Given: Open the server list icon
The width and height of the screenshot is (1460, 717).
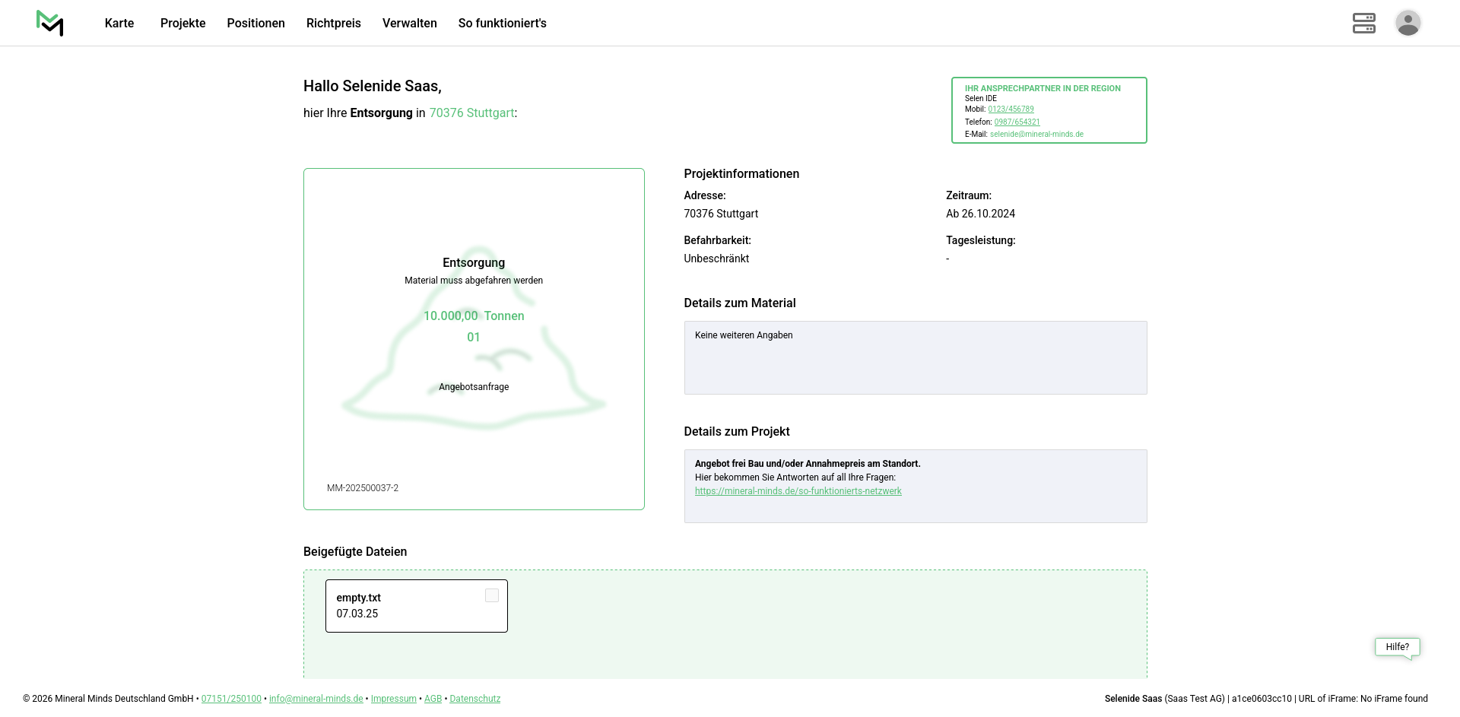Looking at the screenshot, I should 1363,23.
